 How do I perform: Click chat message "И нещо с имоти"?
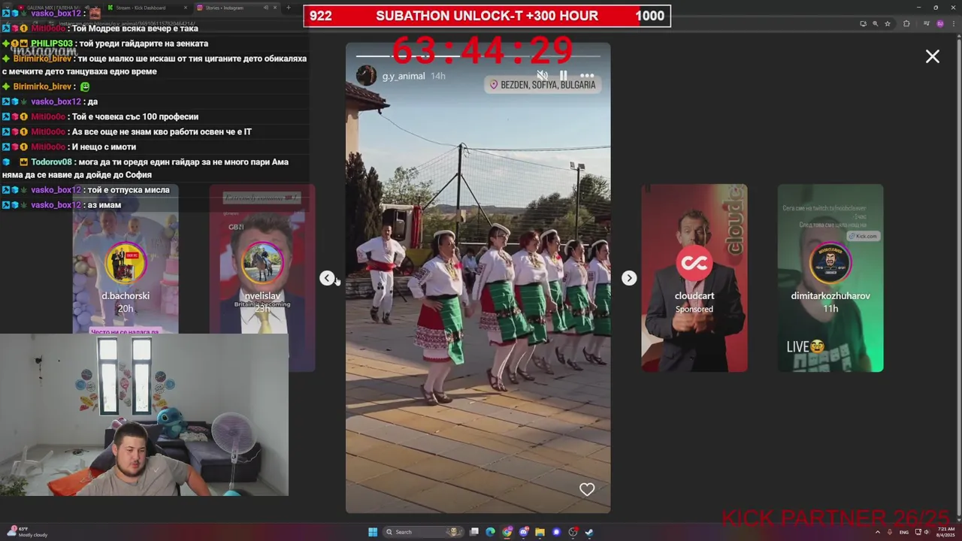[x=104, y=147]
